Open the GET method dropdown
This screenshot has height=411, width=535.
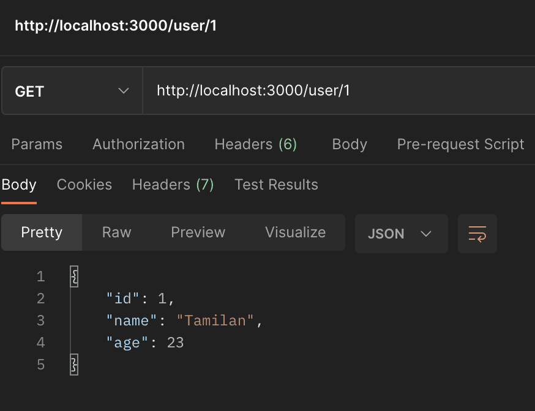[x=72, y=91]
